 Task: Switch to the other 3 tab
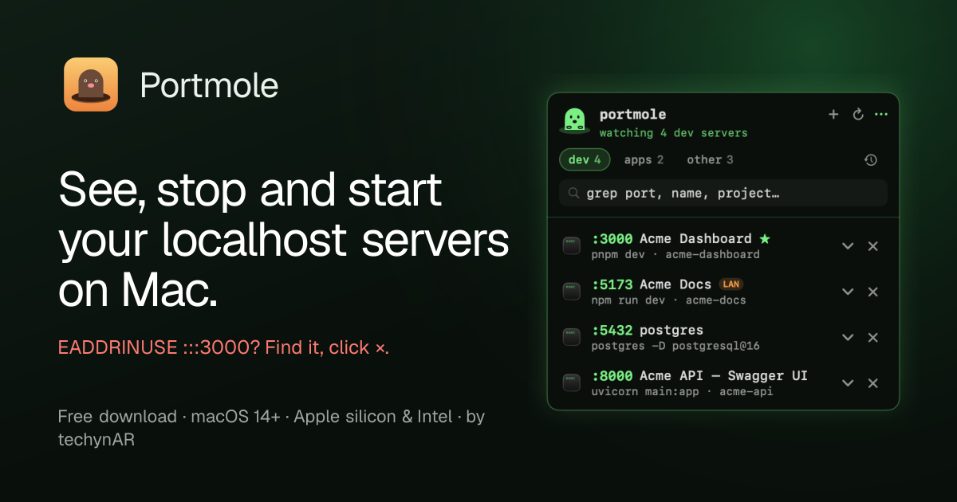coord(710,159)
